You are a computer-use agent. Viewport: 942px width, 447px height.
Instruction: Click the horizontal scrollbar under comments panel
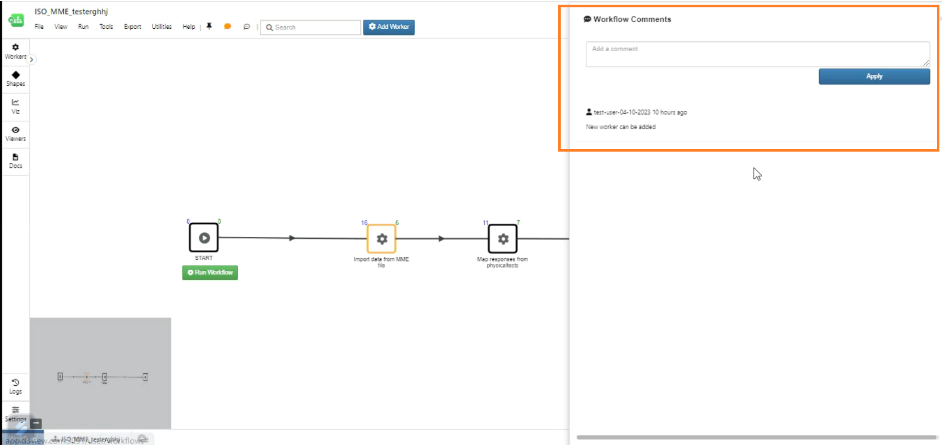click(756, 437)
